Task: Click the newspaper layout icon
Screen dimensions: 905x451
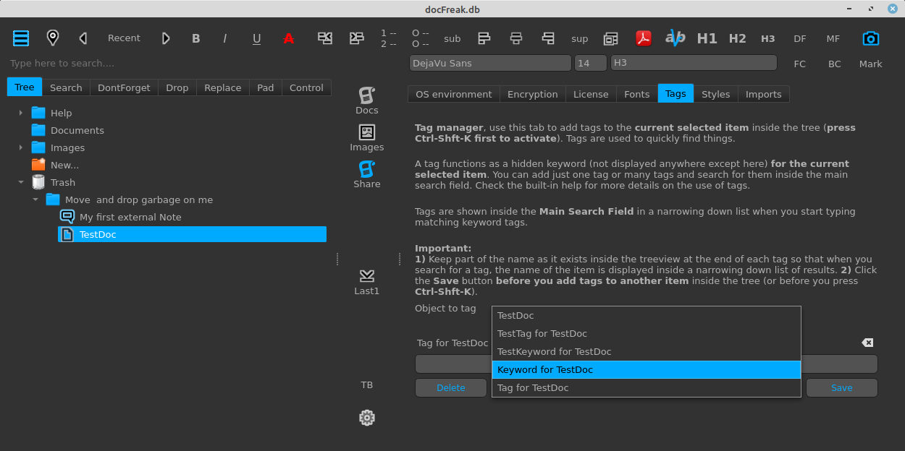Action: click(x=611, y=38)
